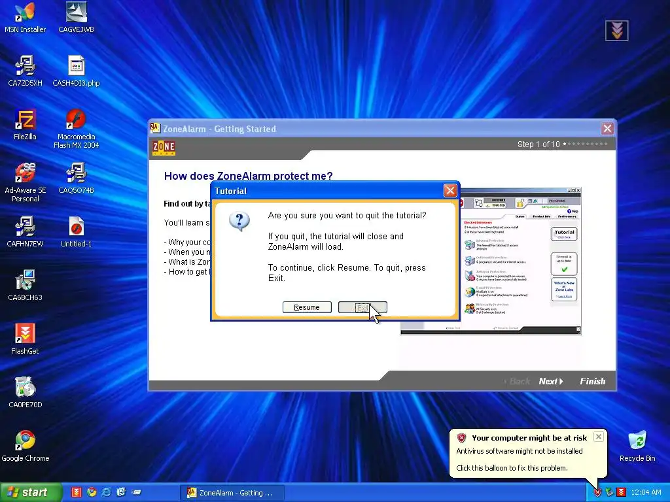This screenshot has height=502, width=670.
Task: Close the Tutorial dialog
Action: point(450,190)
